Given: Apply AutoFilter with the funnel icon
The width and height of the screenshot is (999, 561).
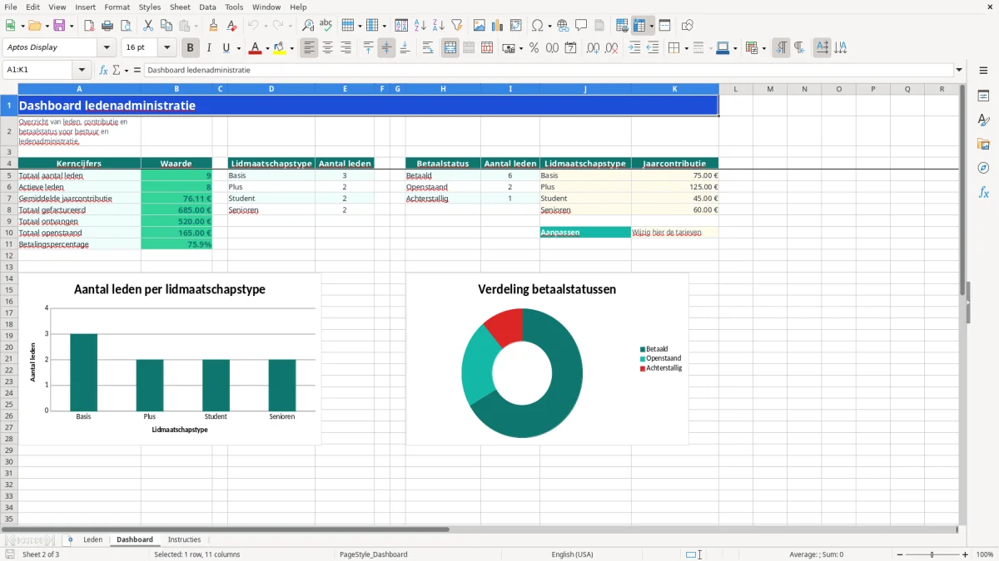Looking at the screenshot, I should (x=456, y=26).
